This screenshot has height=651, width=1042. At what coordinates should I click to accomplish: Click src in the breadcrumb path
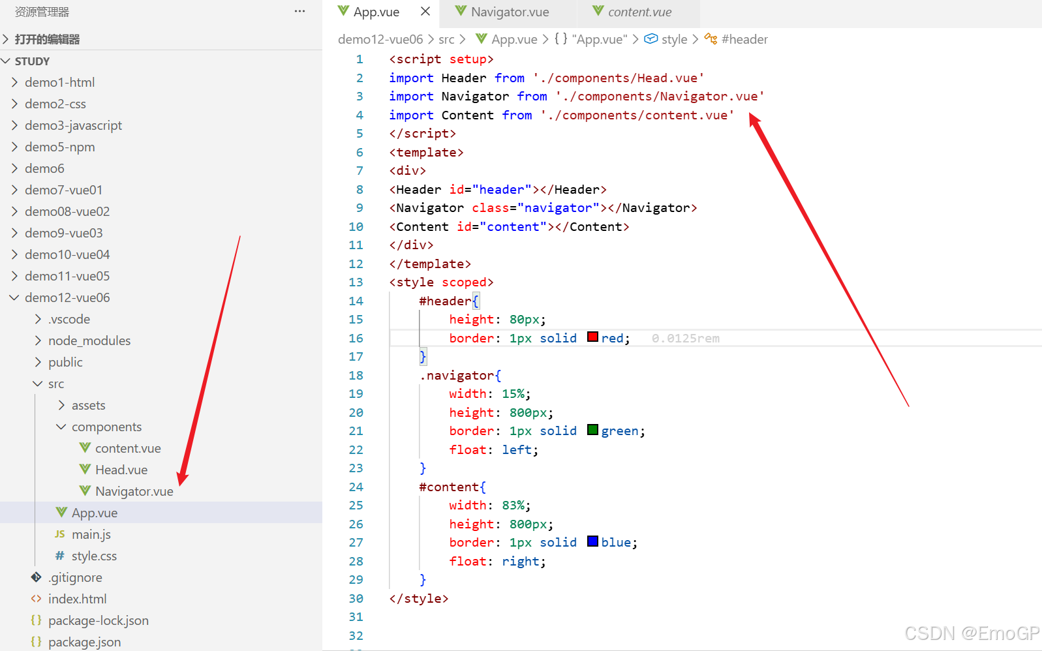446,39
